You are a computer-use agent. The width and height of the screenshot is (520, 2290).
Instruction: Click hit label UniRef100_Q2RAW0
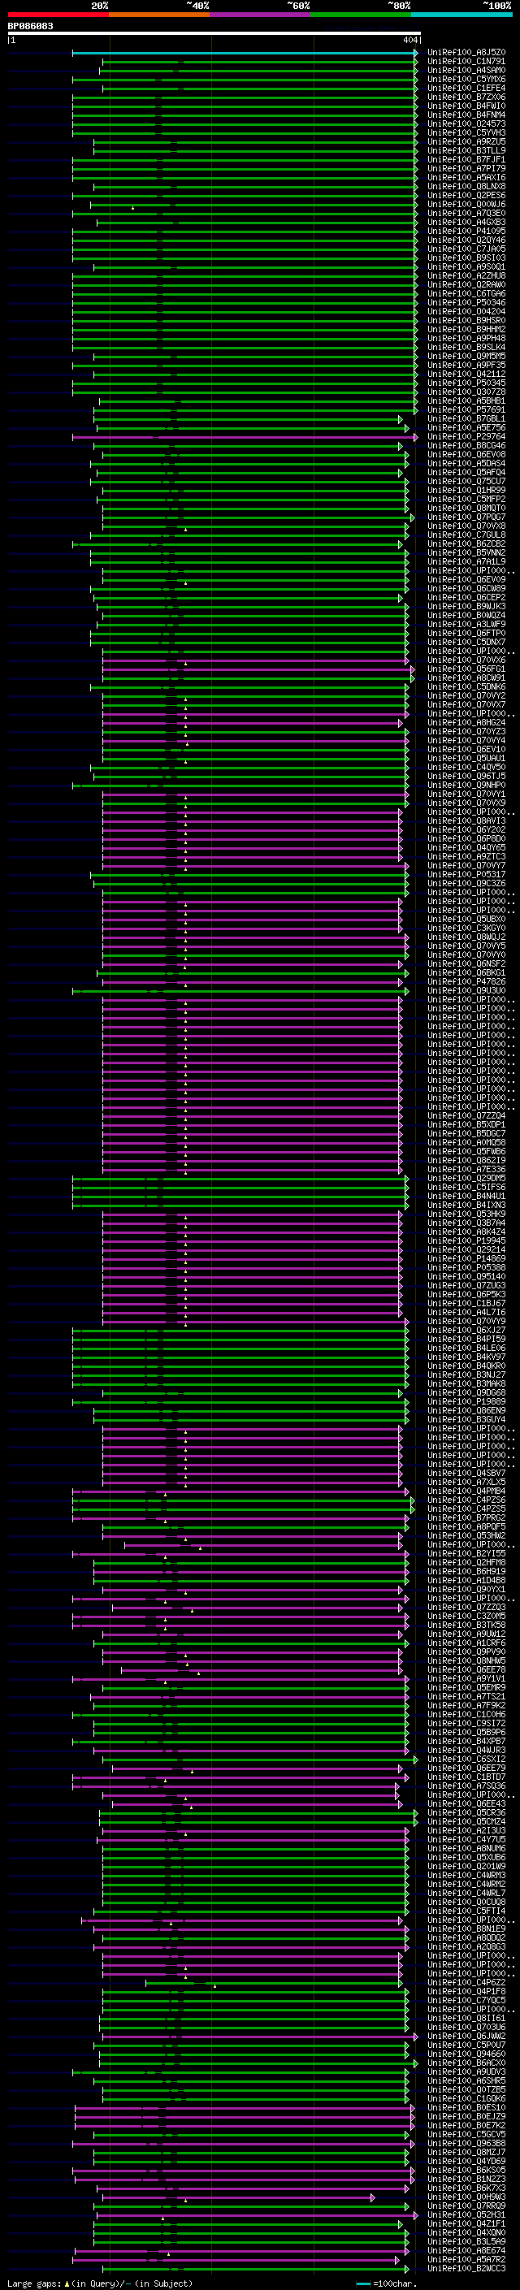[x=466, y=284]
